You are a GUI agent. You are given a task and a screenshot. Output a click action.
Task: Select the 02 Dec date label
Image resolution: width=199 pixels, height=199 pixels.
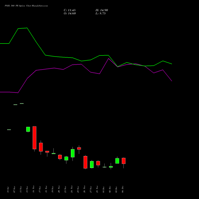point(110,189)
